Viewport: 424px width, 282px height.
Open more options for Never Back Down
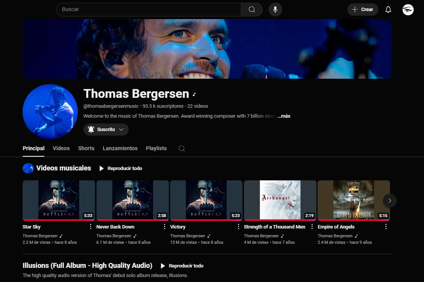(164, 227)
